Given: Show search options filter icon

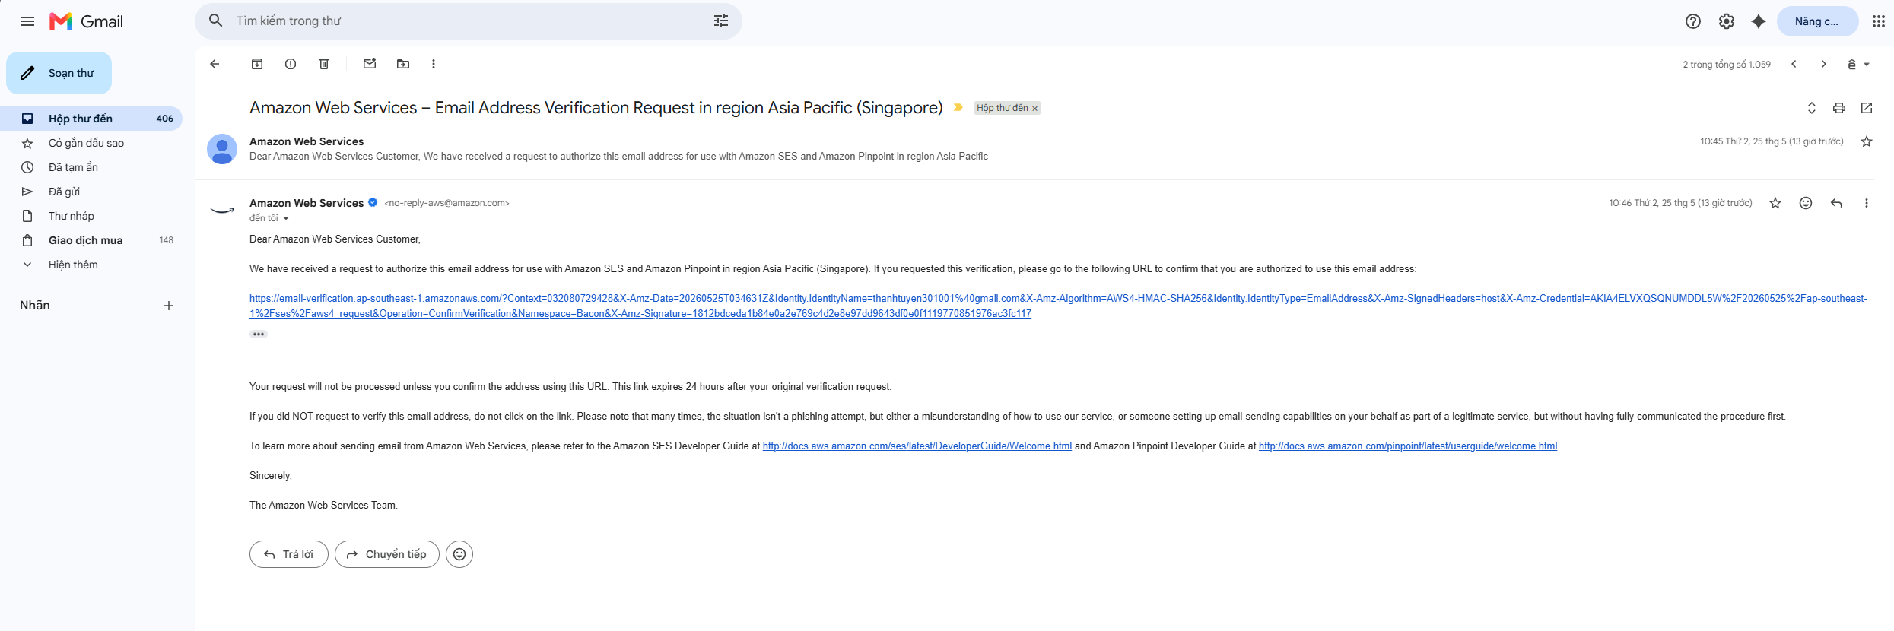Looking at the screenshot, I should coord(721,21).
